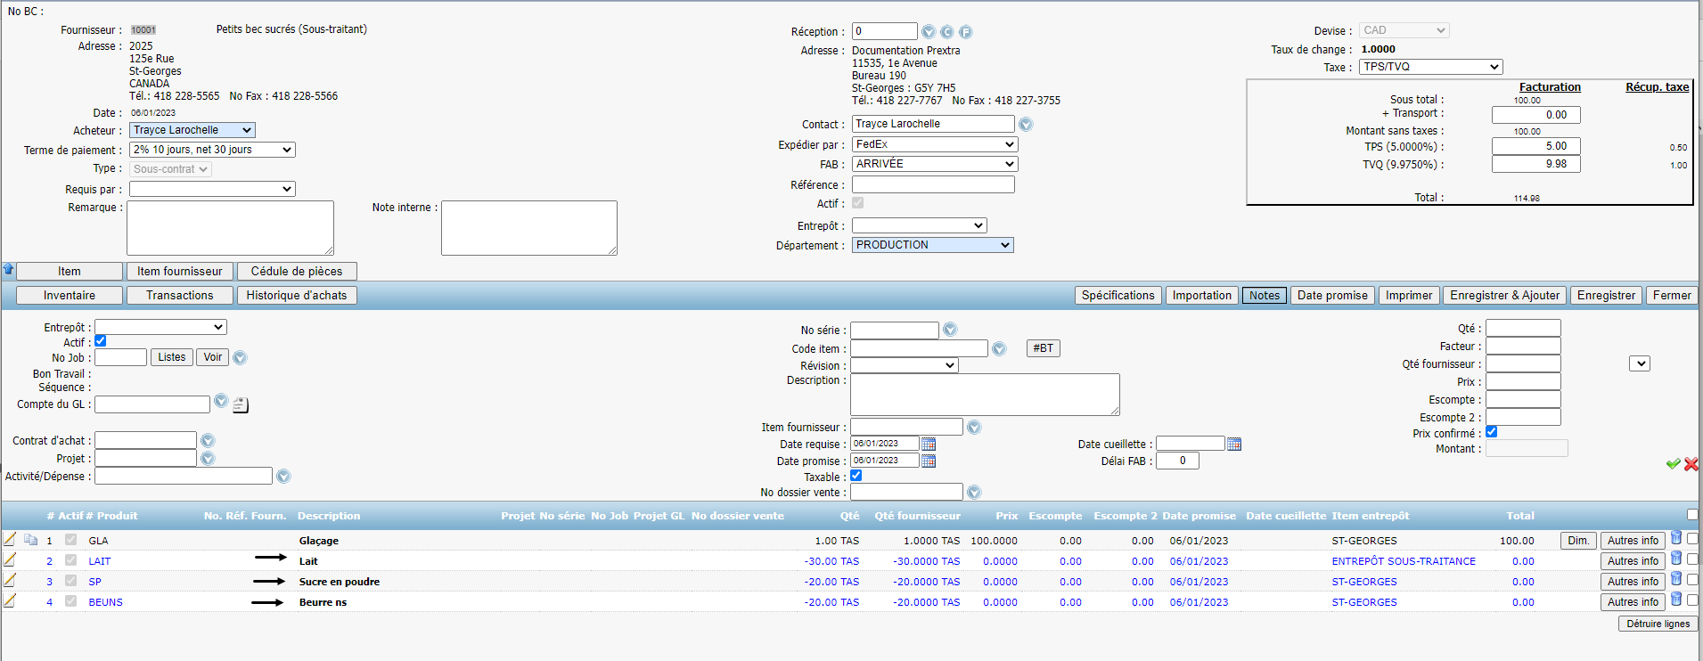Open the Inventaire tab
The width and height of the screenshot is (1703, 661).
70,296
